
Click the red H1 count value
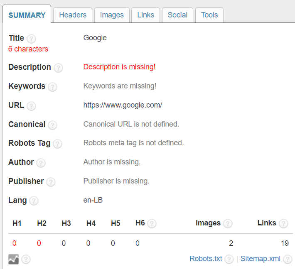pyautogui.click(x=15, y=243)
